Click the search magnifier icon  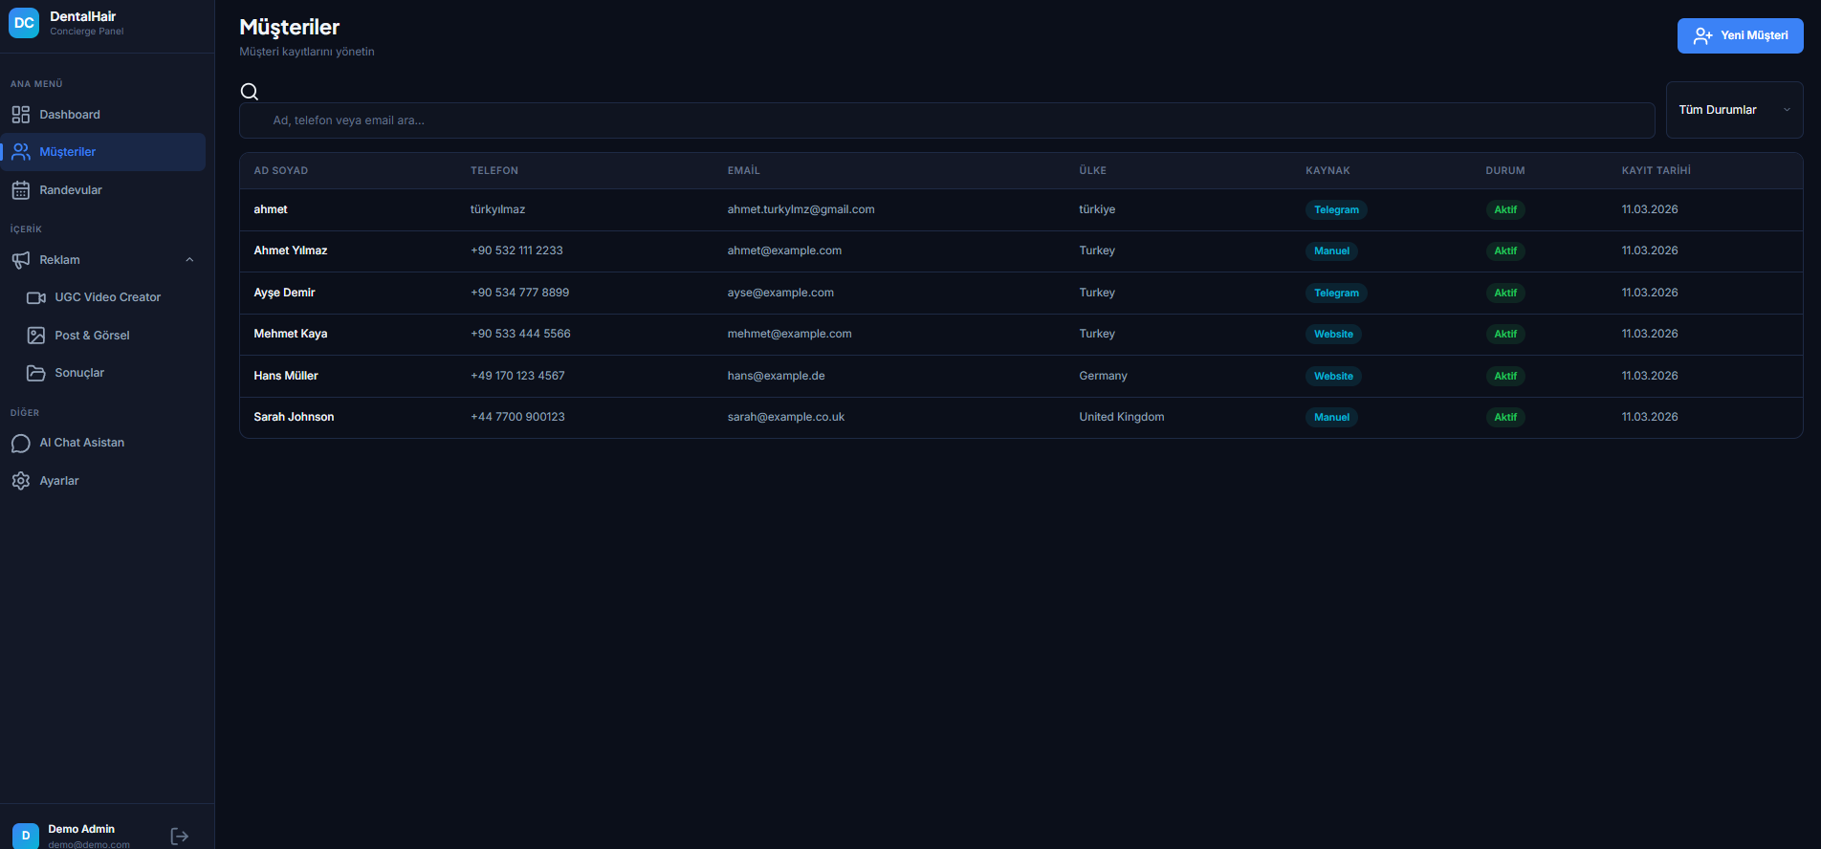250,92
